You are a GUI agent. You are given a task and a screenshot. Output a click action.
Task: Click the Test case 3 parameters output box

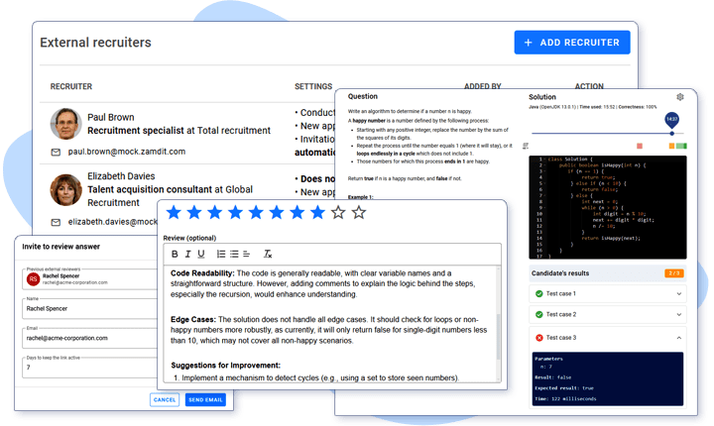click(608, 378)
